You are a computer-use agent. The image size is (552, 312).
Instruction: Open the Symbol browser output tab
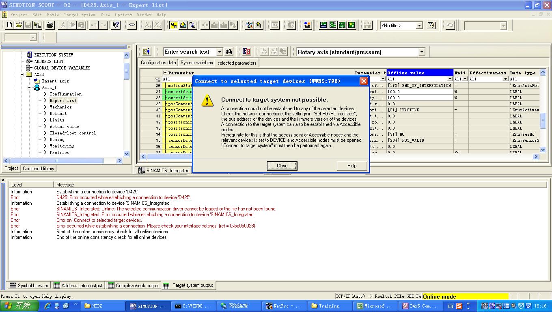[x=29, y=286]
